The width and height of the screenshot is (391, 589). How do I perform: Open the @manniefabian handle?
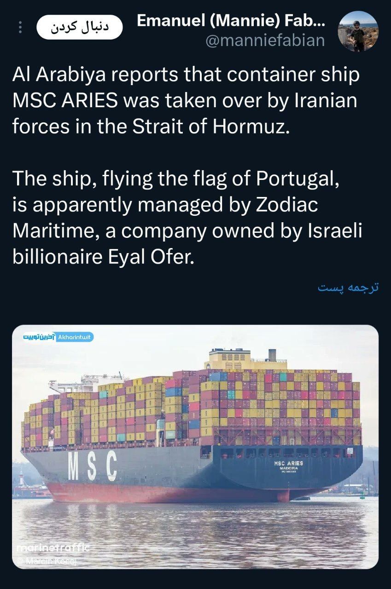[265, 40]
